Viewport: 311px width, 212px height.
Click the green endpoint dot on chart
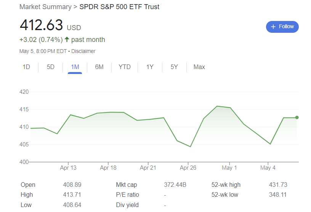click(x=297, y=117)
